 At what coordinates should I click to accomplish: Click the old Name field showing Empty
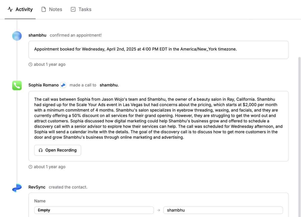[x=94, y=210]
